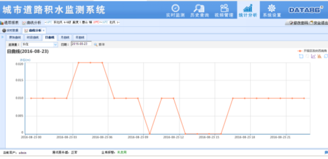Viewport: 328px width, 159px height.
Task: Click the 修改密码 change password link
Action: coord(299,23)
